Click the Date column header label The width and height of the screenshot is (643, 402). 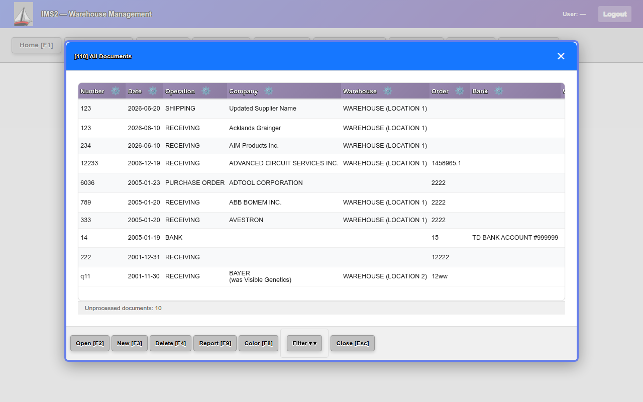pyautogui.click(x=135, y=91)
